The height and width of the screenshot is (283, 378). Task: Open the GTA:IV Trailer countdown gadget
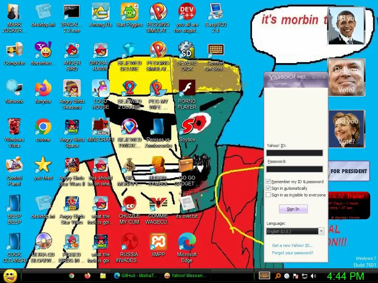(349, 206)
